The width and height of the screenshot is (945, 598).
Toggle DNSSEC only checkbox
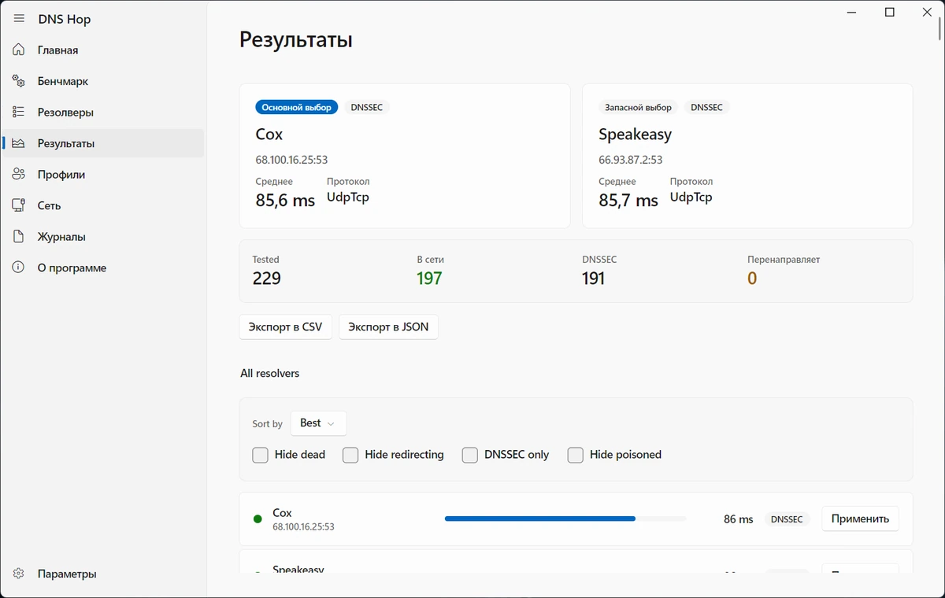tap(470, 455)
